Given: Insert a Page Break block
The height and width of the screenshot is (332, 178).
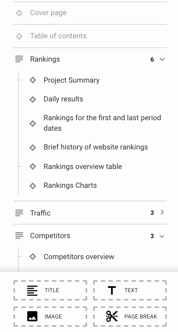Looking at the screenshot, I should 130,317.
